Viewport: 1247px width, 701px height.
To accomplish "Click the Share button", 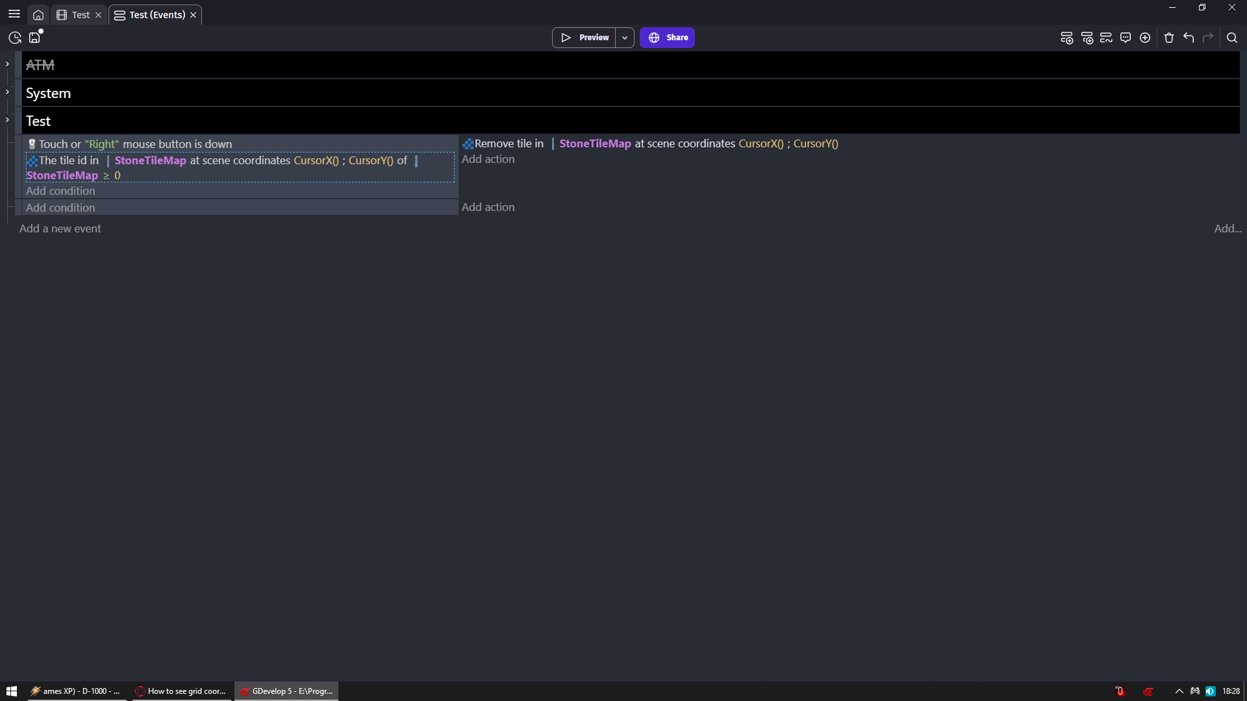I will 667,38.
